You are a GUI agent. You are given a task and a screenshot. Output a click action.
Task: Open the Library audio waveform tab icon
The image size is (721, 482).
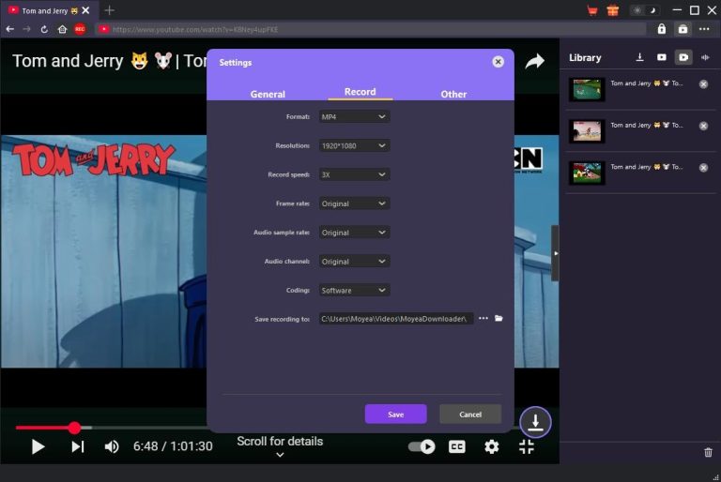coord(705,57)
